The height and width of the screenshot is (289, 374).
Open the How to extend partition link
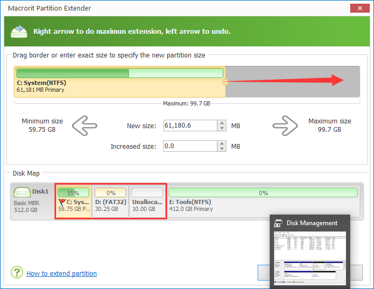[x=61, y=274]
